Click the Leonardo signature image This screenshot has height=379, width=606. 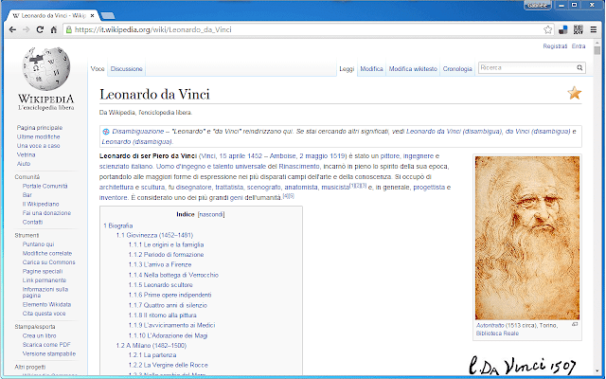click(x=522, y=366)
